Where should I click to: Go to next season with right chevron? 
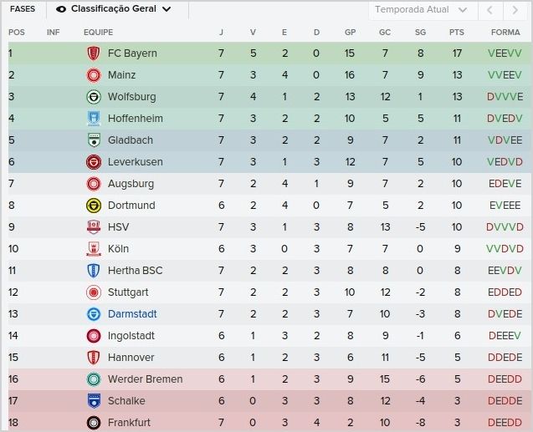pos(515,10)
